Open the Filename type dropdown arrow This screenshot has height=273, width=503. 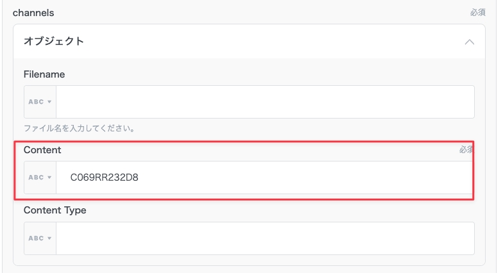click(49, 102)
